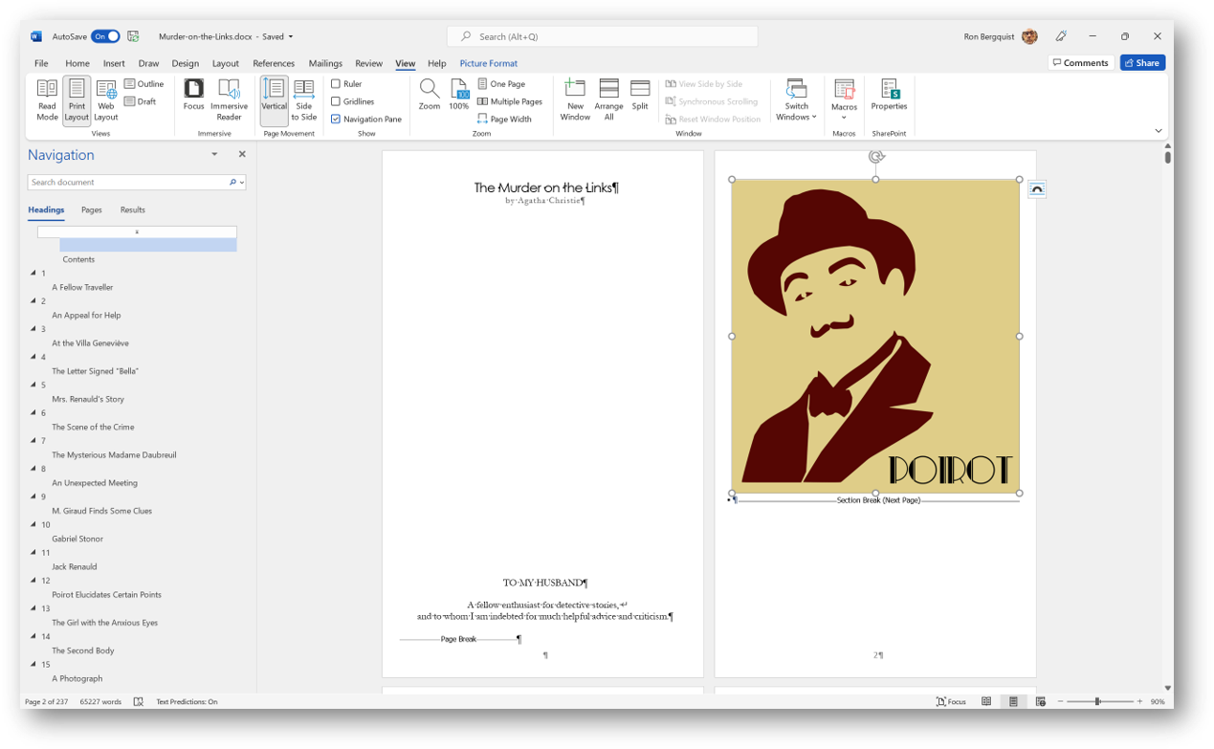Select Side to Side page movement

[303, 99]
